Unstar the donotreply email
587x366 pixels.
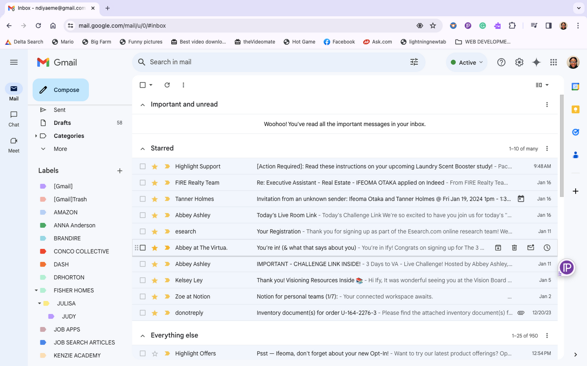[155, 313]
